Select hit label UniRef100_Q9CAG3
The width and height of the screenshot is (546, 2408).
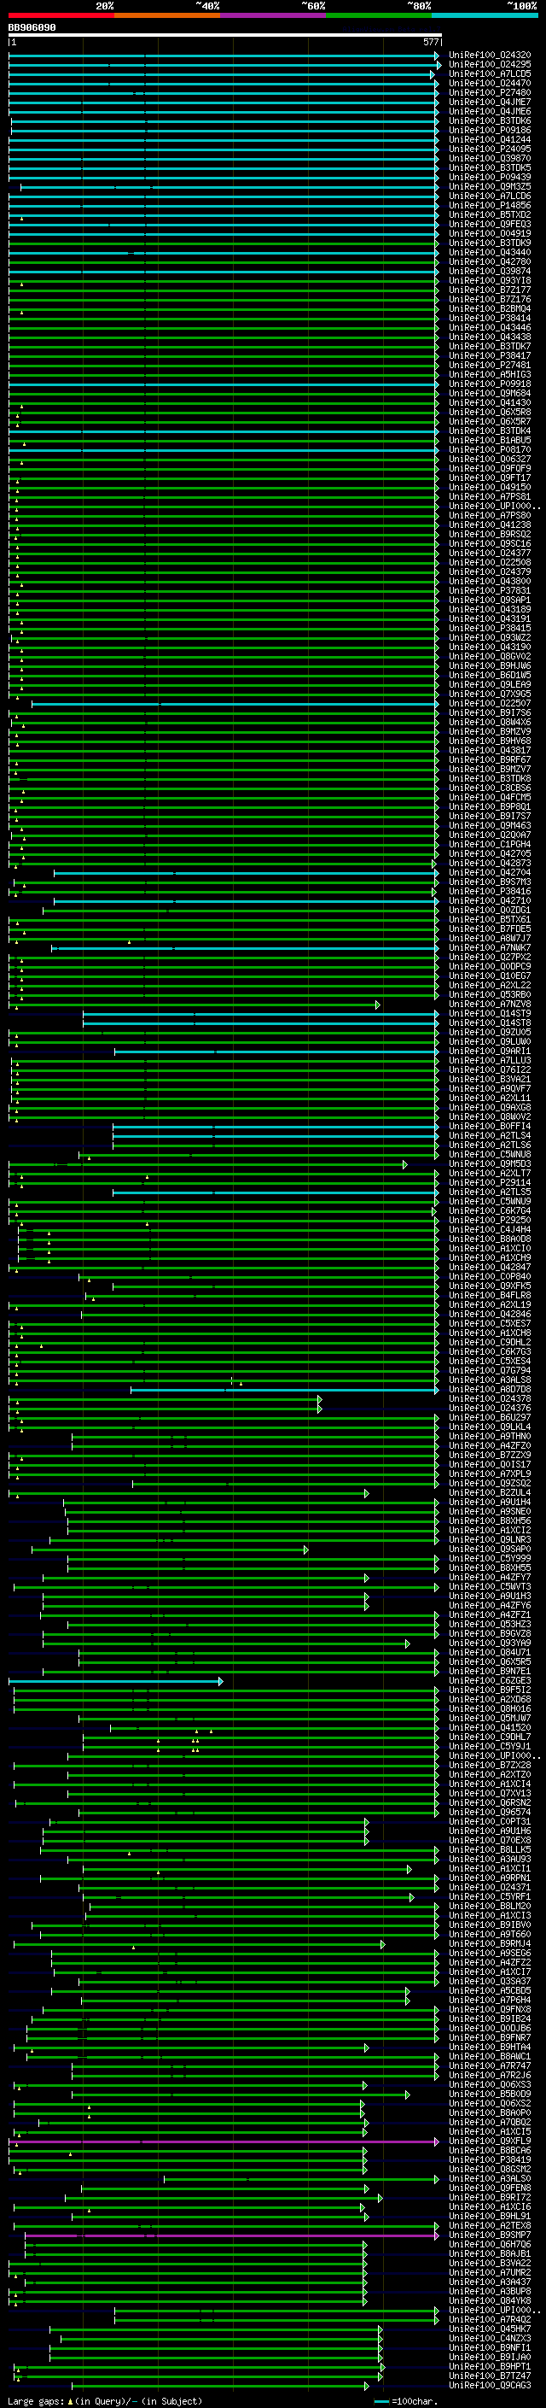point(490,2385)
